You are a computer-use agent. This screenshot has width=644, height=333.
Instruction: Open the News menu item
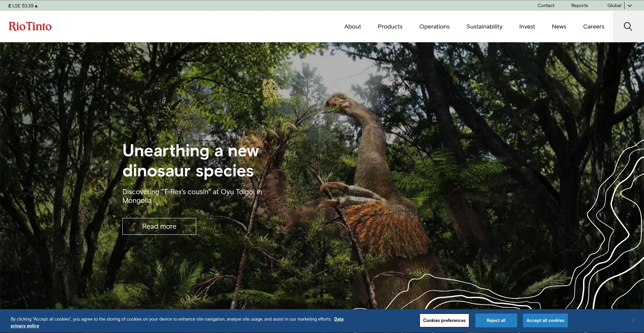(559, 26)
